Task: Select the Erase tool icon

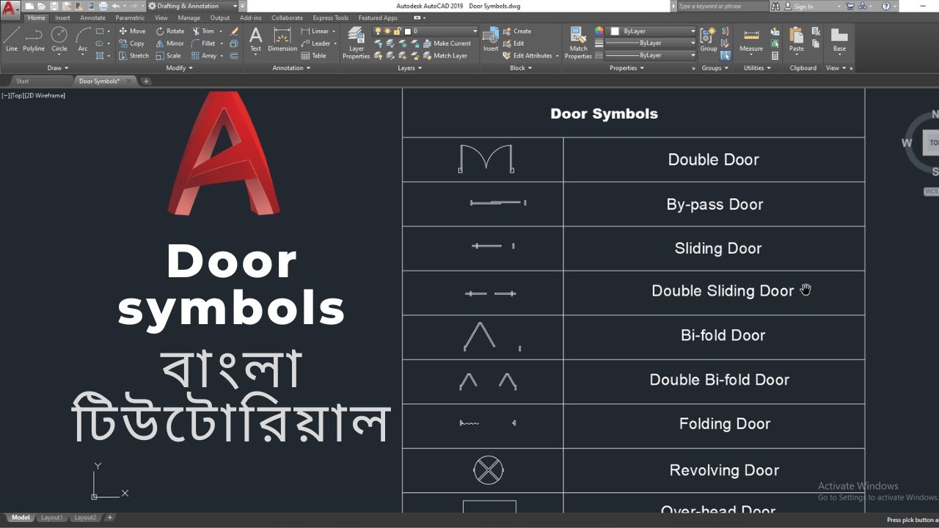Action: click(234, 32)
